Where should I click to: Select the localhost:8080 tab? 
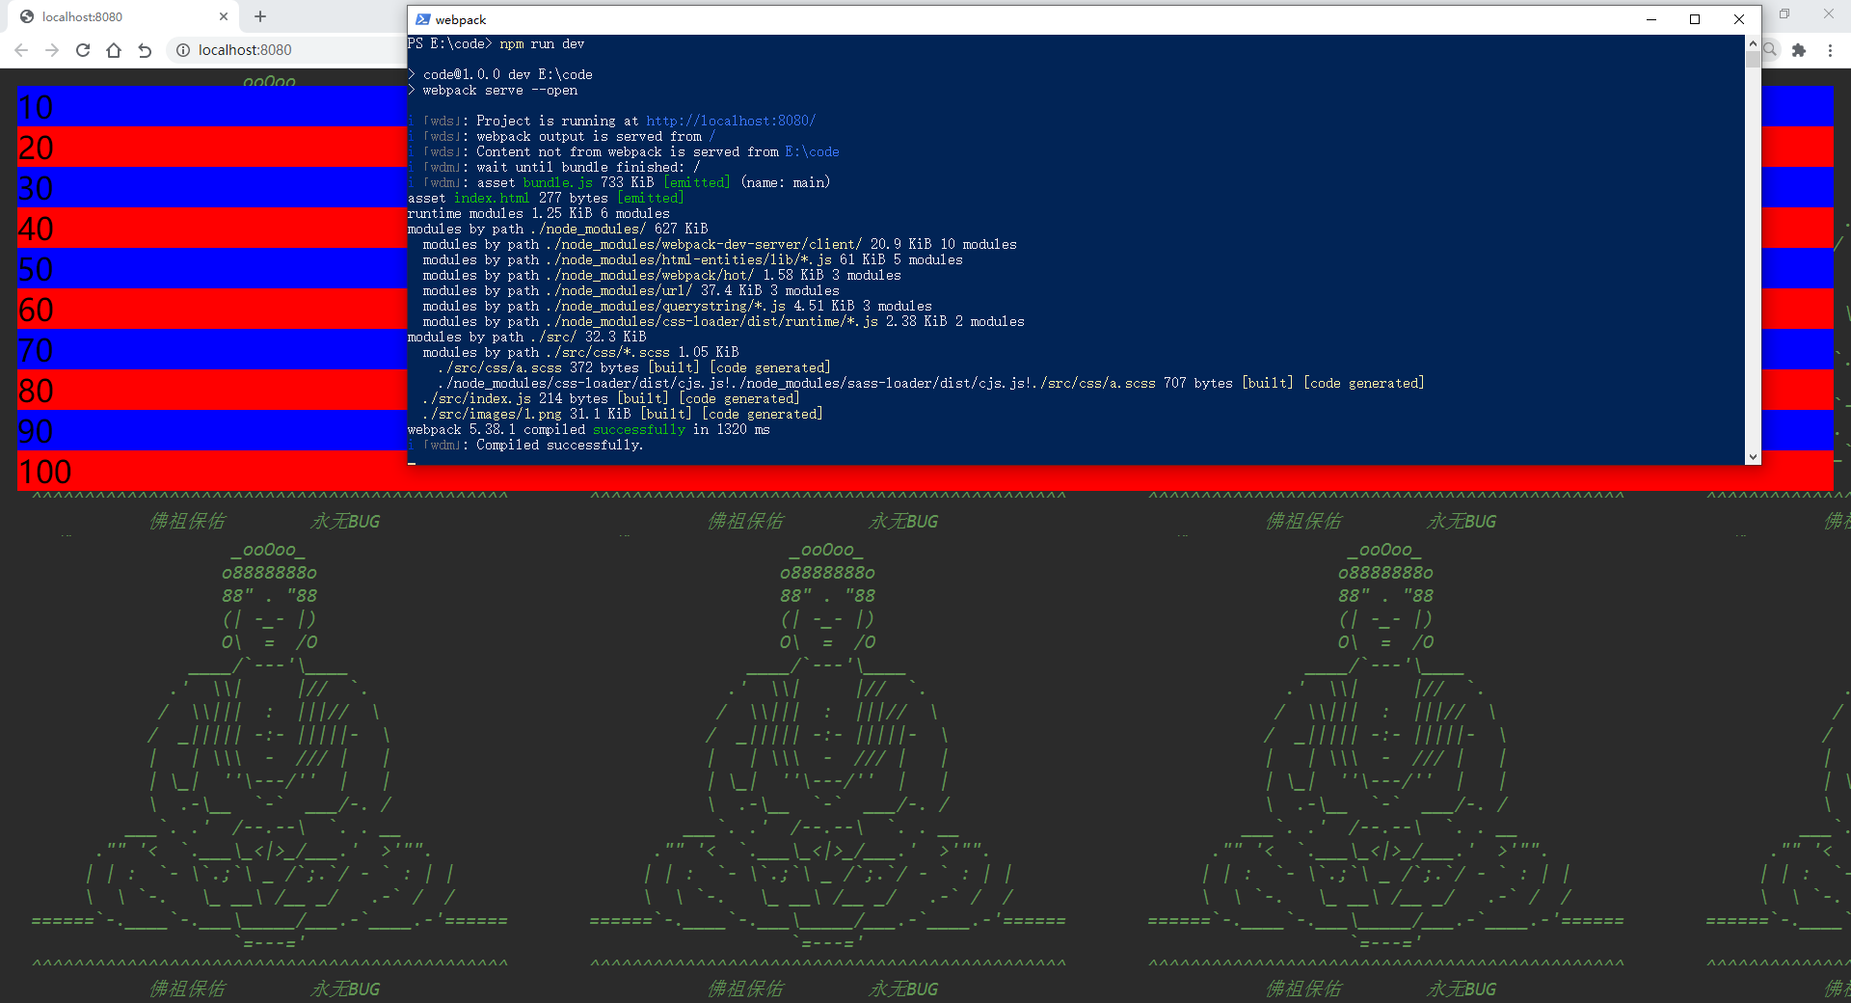click(125, 16)
